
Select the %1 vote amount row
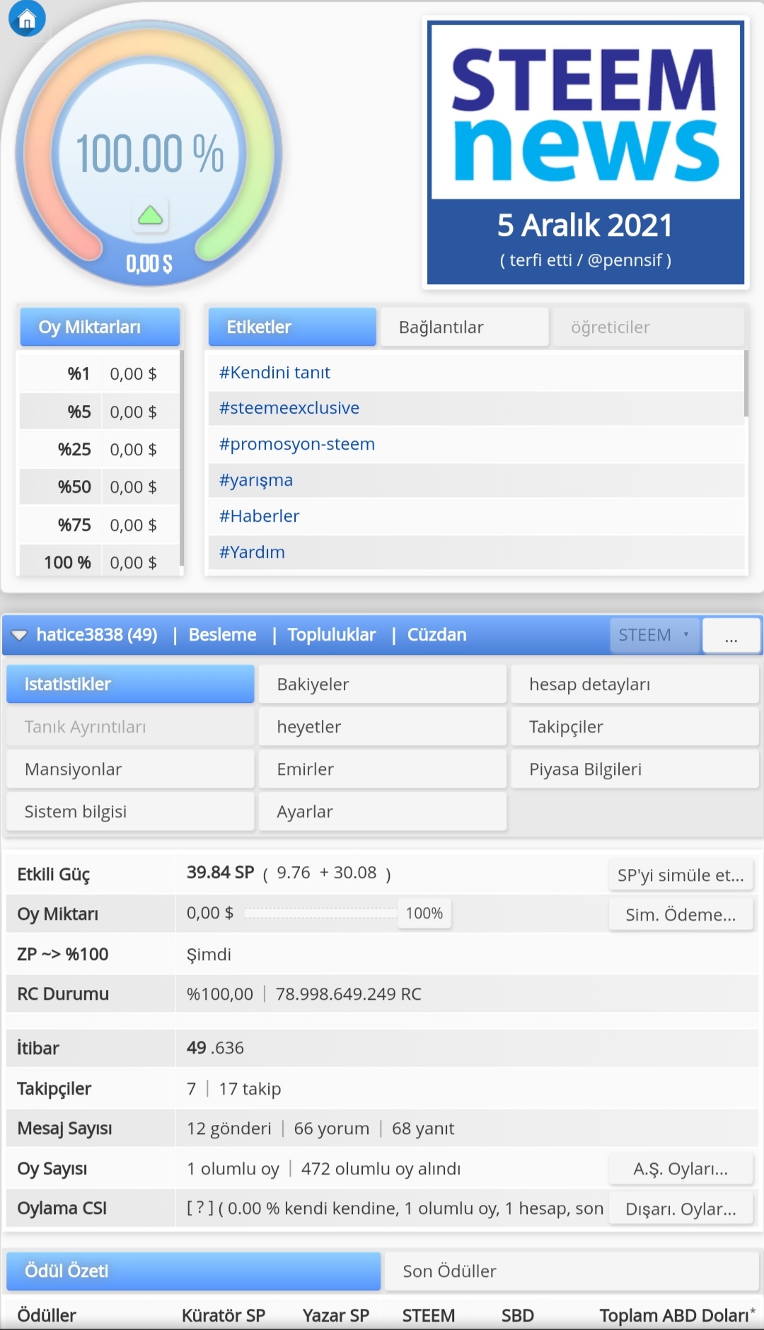point(99,373)
